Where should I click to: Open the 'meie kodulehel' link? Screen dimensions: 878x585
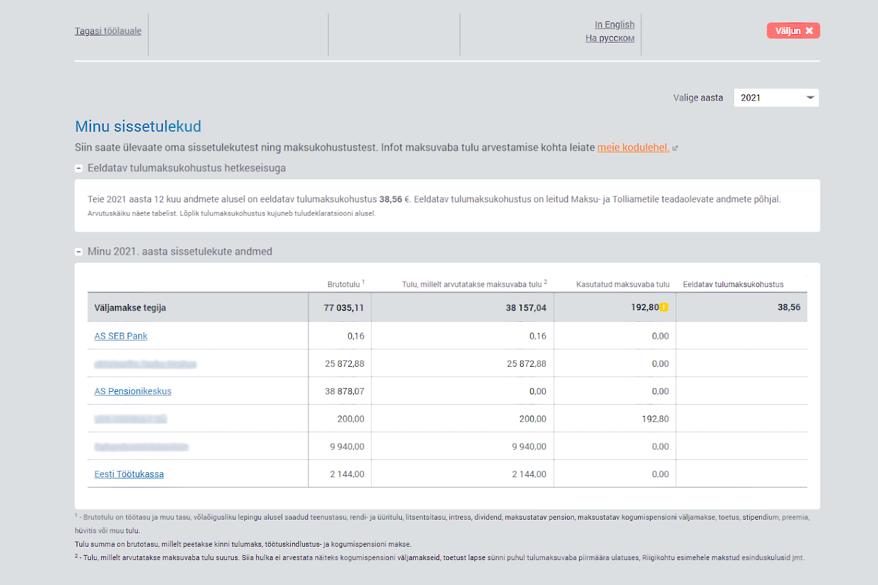[x=634, y=147]
